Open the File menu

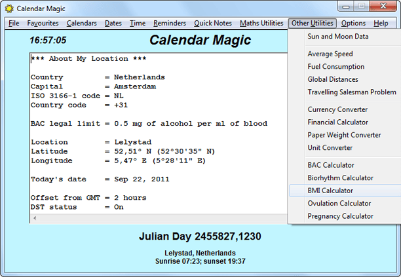pyautogui.click(x=14, y=24)
